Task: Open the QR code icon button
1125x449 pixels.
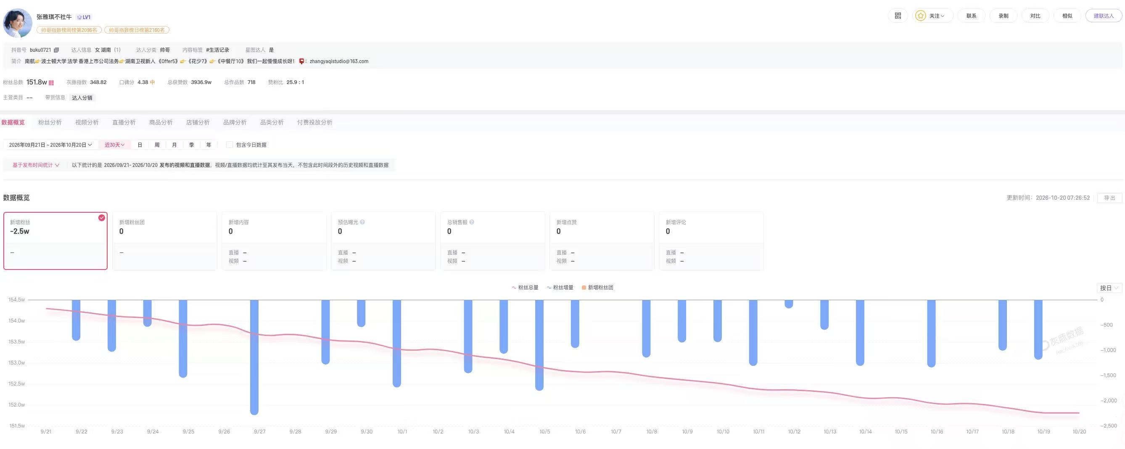Action: pyautogui.click(x=898, y=16)
